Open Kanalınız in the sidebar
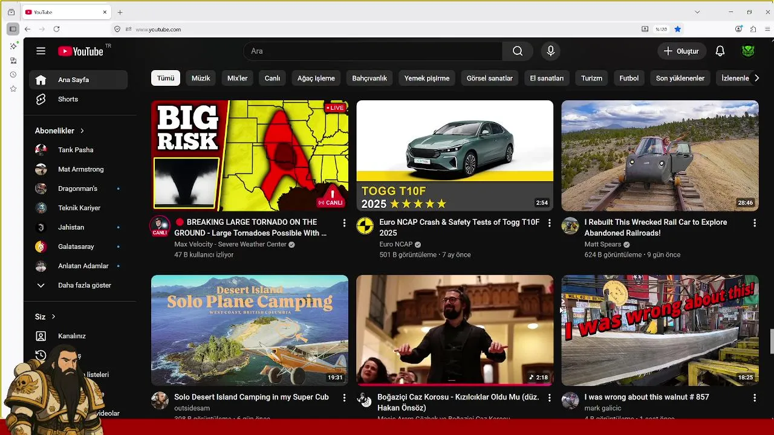Viewport: 774px width, 435px height. 78,336
